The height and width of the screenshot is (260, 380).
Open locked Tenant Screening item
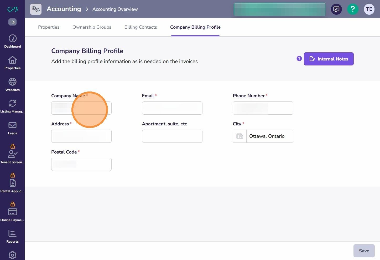pos(12,154)
